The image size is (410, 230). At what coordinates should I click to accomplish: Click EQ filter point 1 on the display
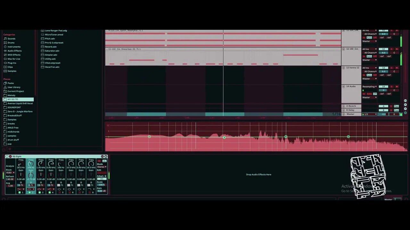pyautogui.click(x=149, y=137)
